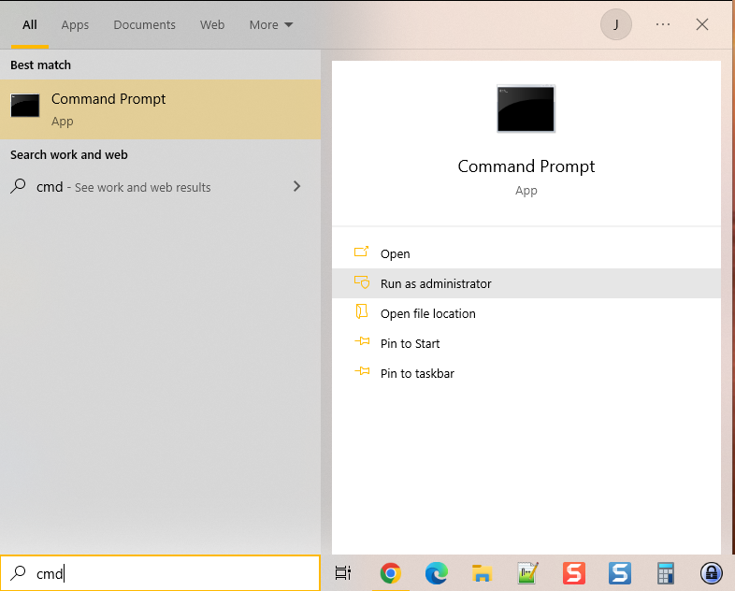Open the padlock app on taskbar
The height and width of the screenshot is (591, 735).
pos(712,573)
